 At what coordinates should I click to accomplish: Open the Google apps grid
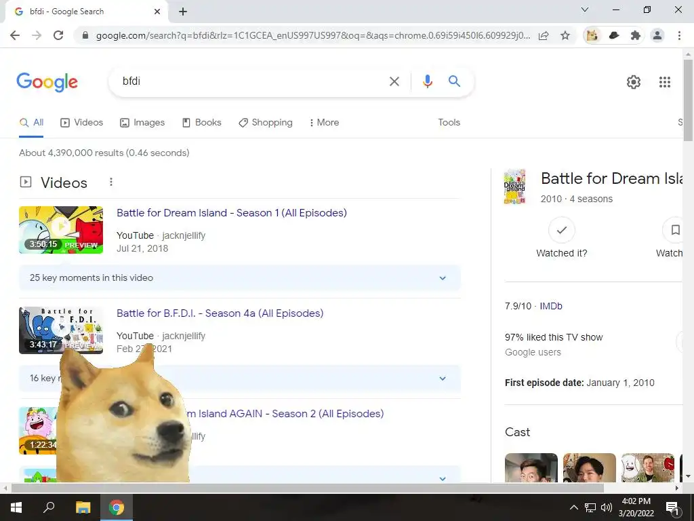(x=665, y=82)
